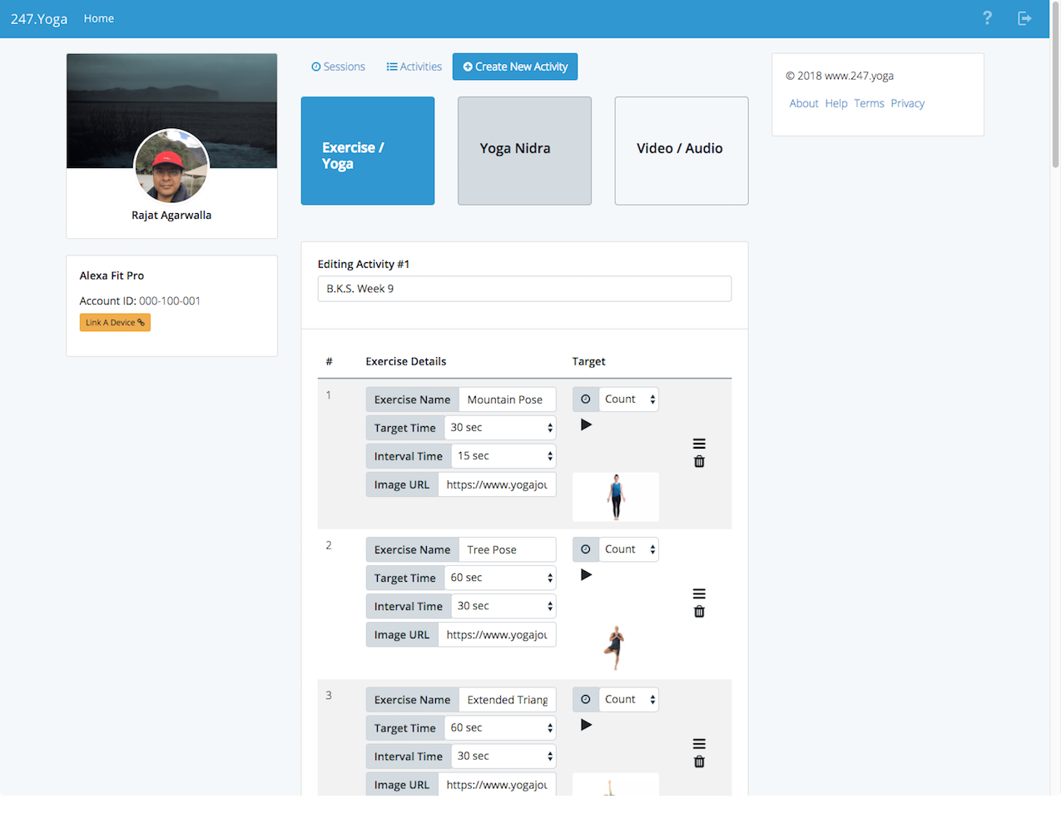Click clock icon beside Tree Pose Count
This screenshot has height=814, width=1061.
pyautogui.click(x=586, y=549)
